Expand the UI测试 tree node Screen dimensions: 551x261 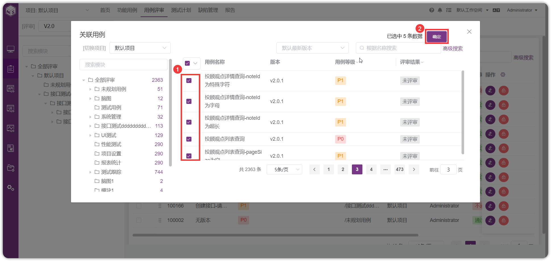[x=90, y=135]
